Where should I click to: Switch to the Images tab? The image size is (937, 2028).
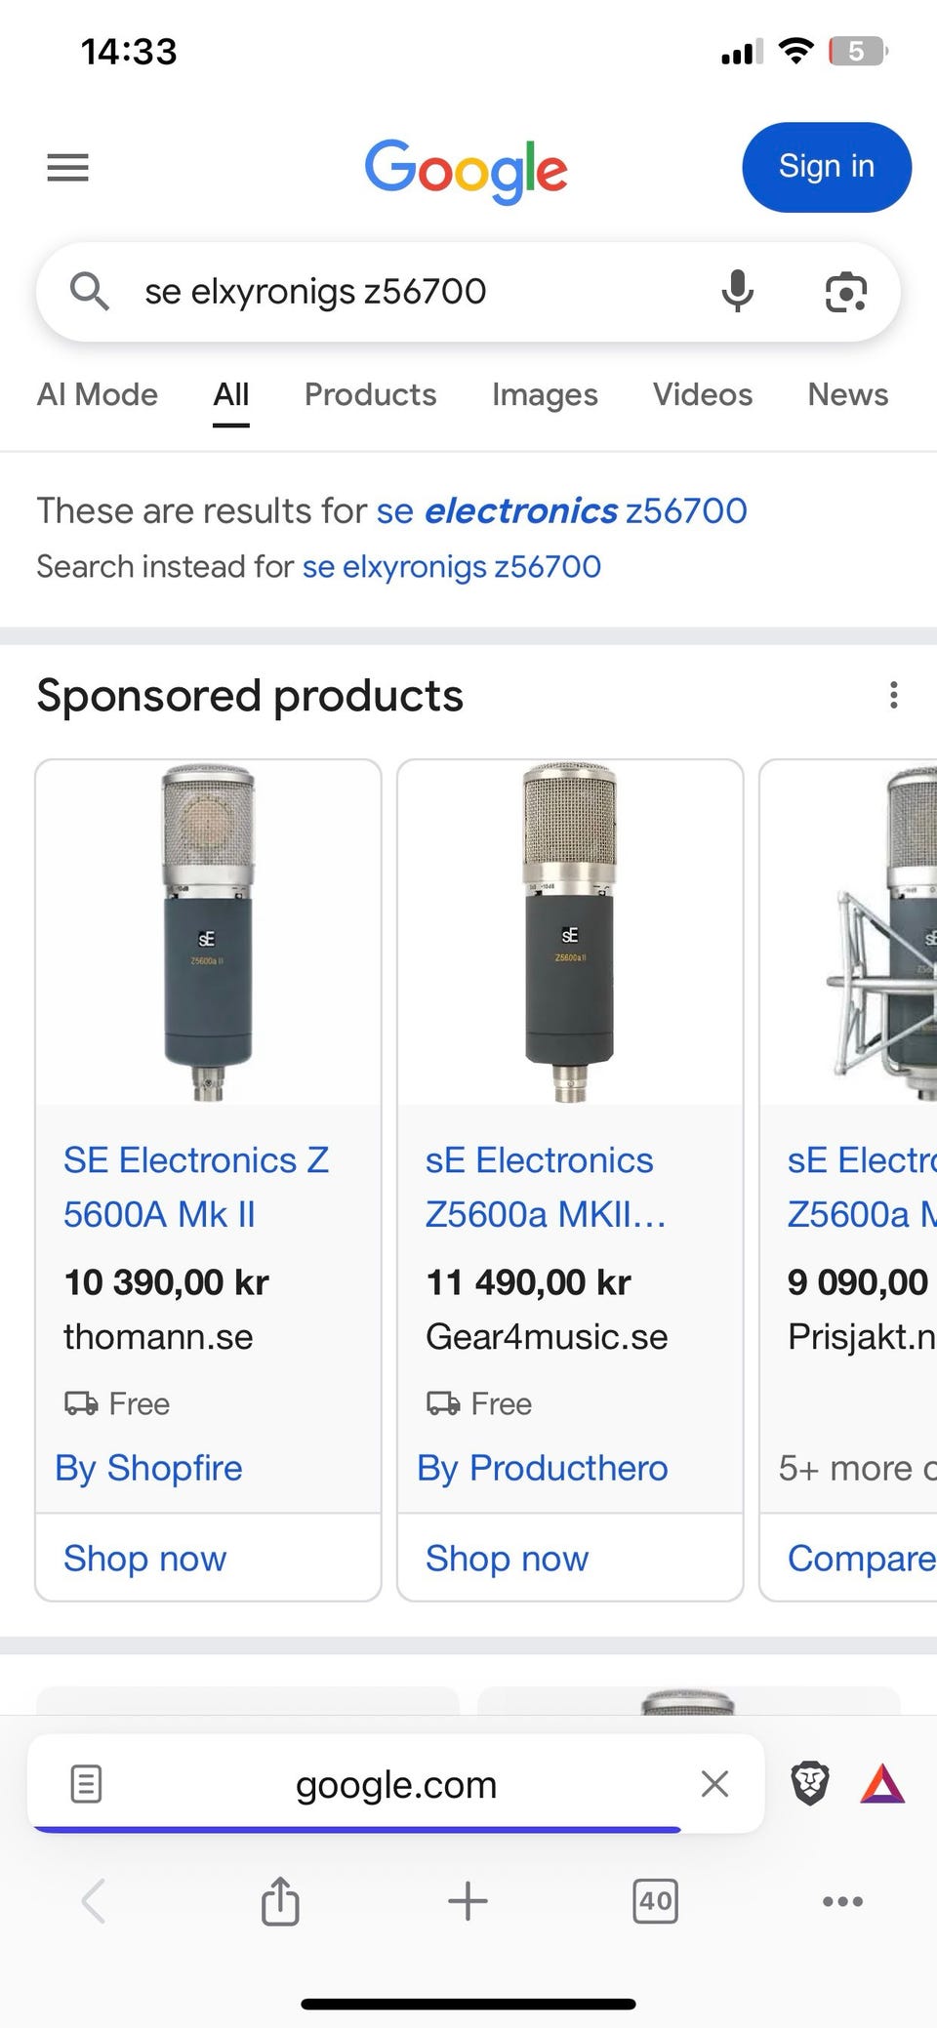click(545, 395)
